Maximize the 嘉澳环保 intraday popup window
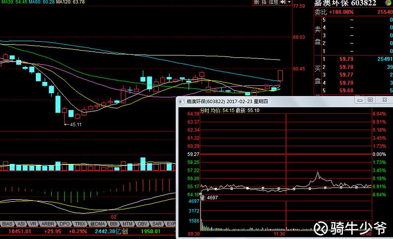The height and width of the screenshot is (239, 393). [x=370, y=100]
